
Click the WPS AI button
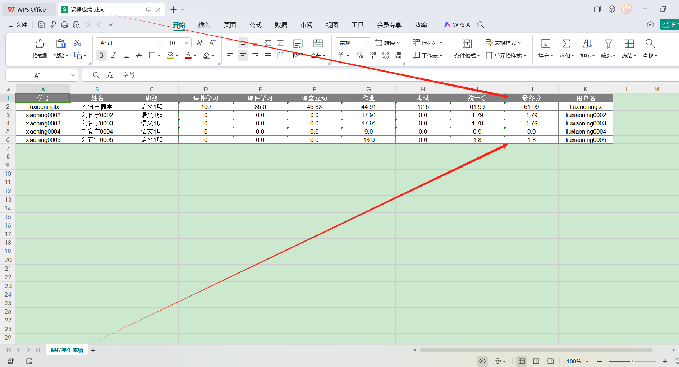point(458,24)
